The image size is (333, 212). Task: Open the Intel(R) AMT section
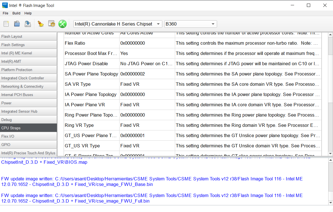point(28,62)
